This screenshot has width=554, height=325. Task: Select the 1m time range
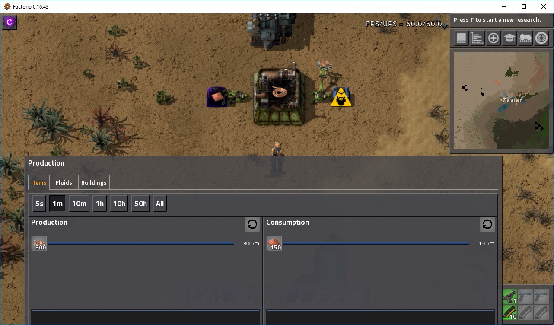pos(57,204)
